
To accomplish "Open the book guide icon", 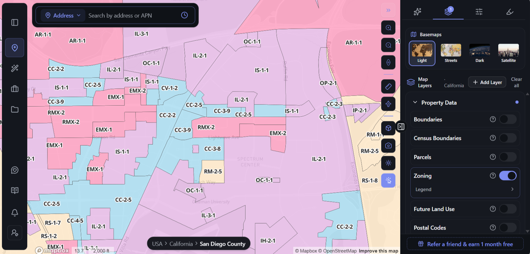I will coord(15,190).
